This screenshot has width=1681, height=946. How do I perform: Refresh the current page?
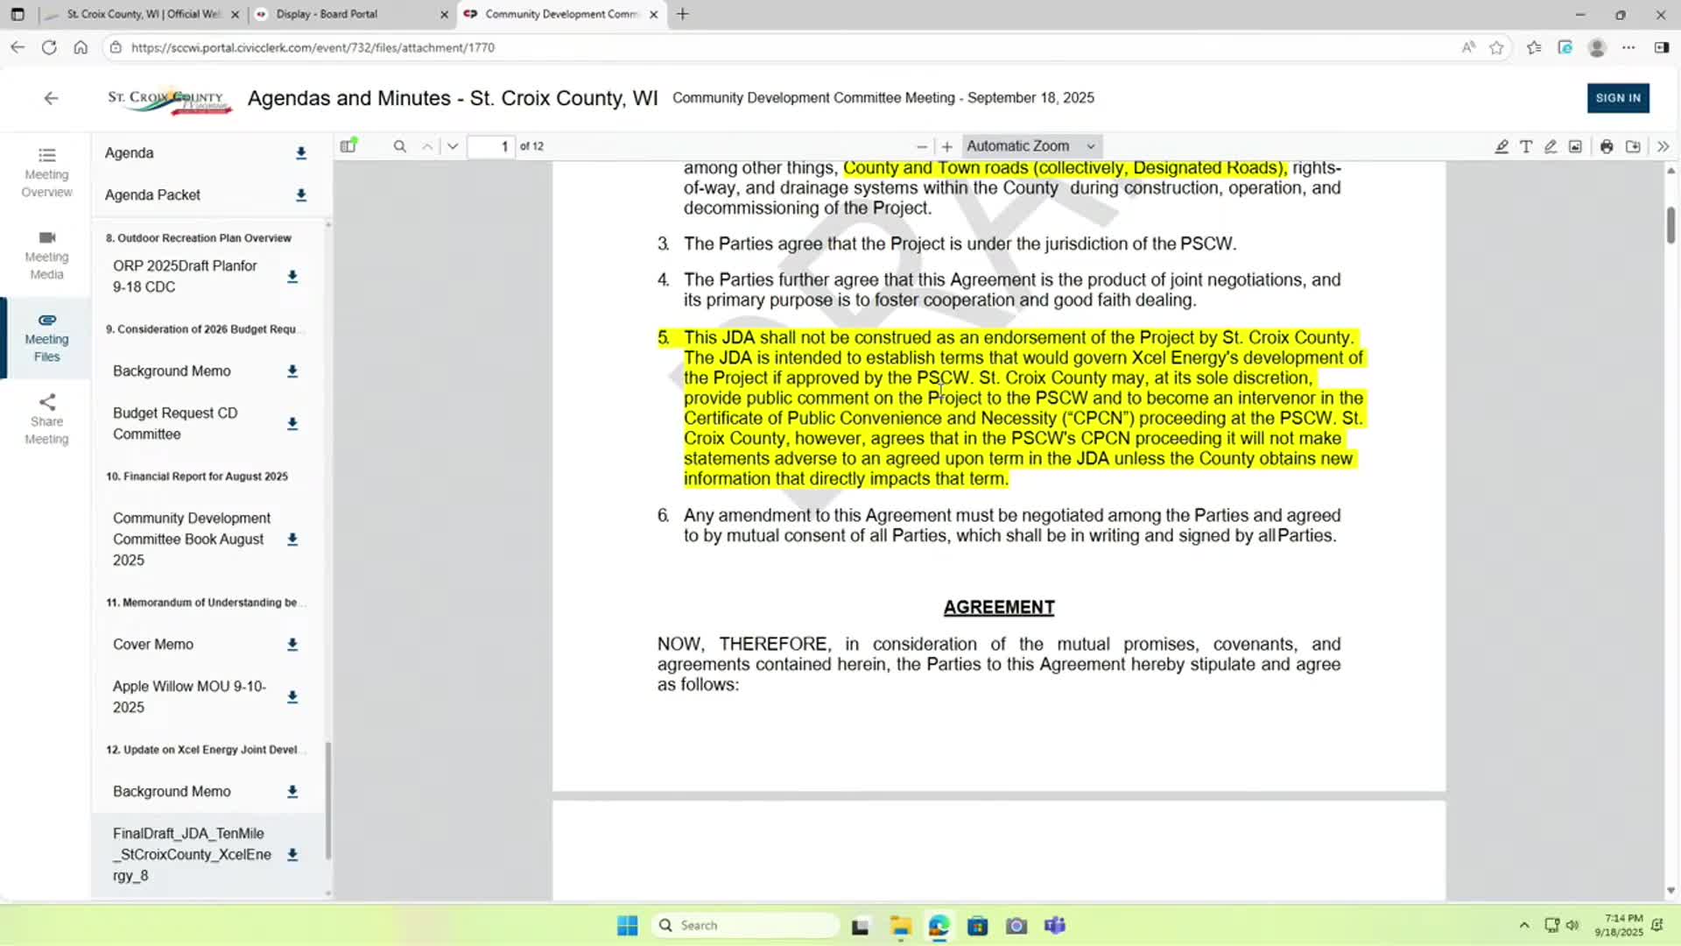(x=49, y=47)
